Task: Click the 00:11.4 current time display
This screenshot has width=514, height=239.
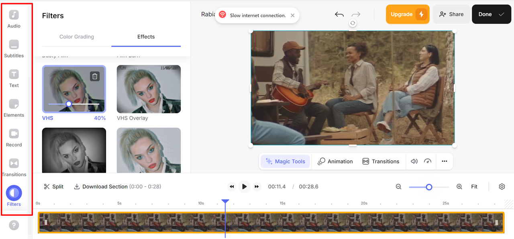Action: click(277, 187)
